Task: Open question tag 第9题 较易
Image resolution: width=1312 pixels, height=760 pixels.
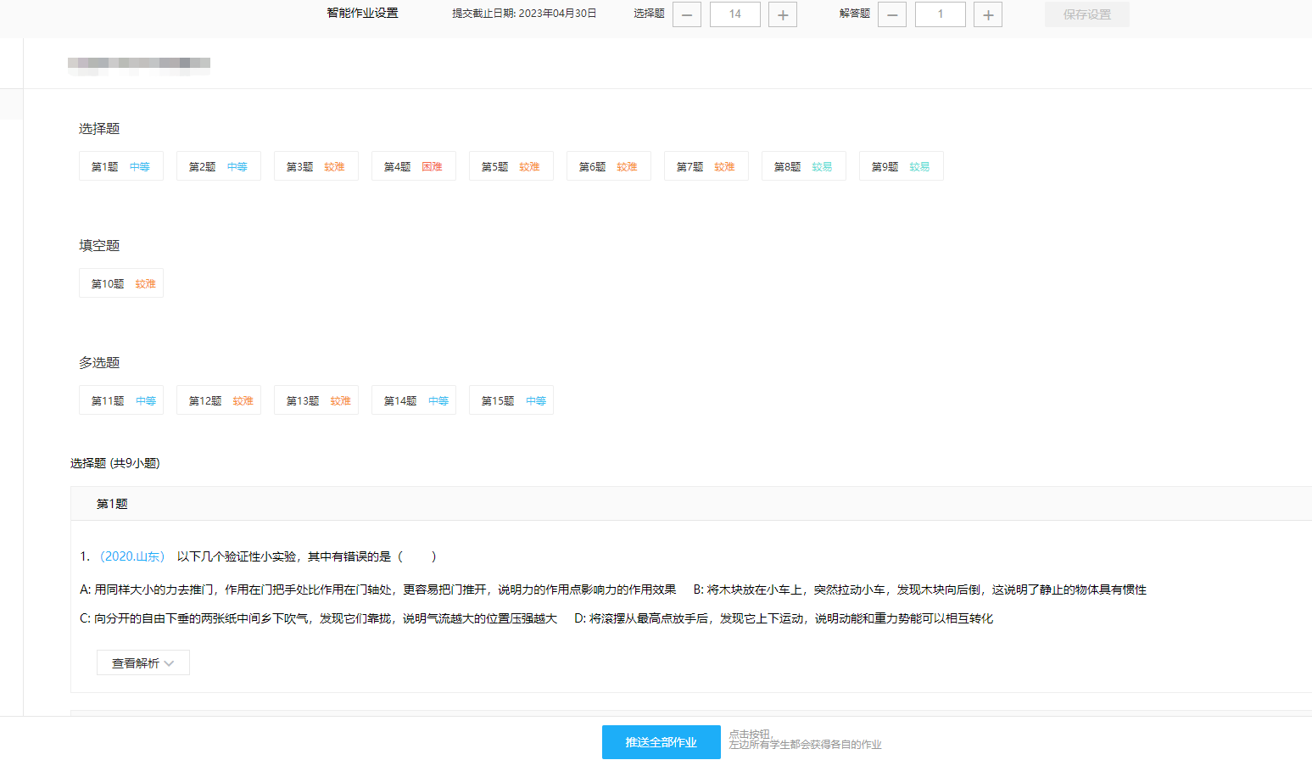Action: point(901,166)
